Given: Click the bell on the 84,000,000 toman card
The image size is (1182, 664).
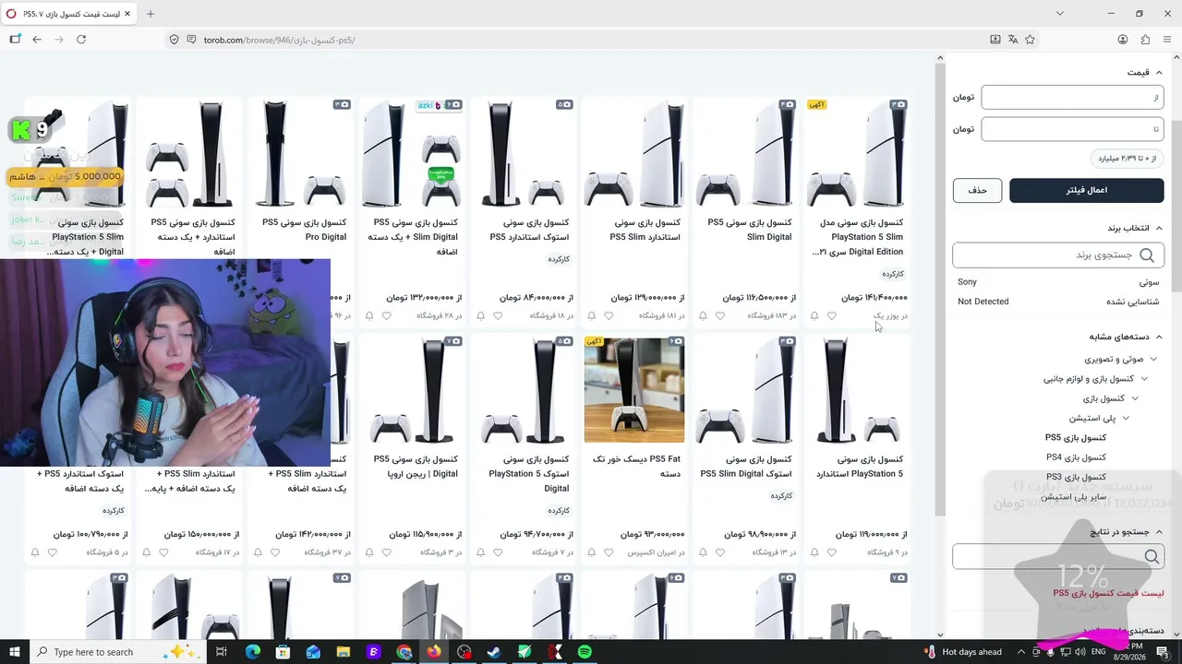Looking at the screenshot, I should [480, 315].
